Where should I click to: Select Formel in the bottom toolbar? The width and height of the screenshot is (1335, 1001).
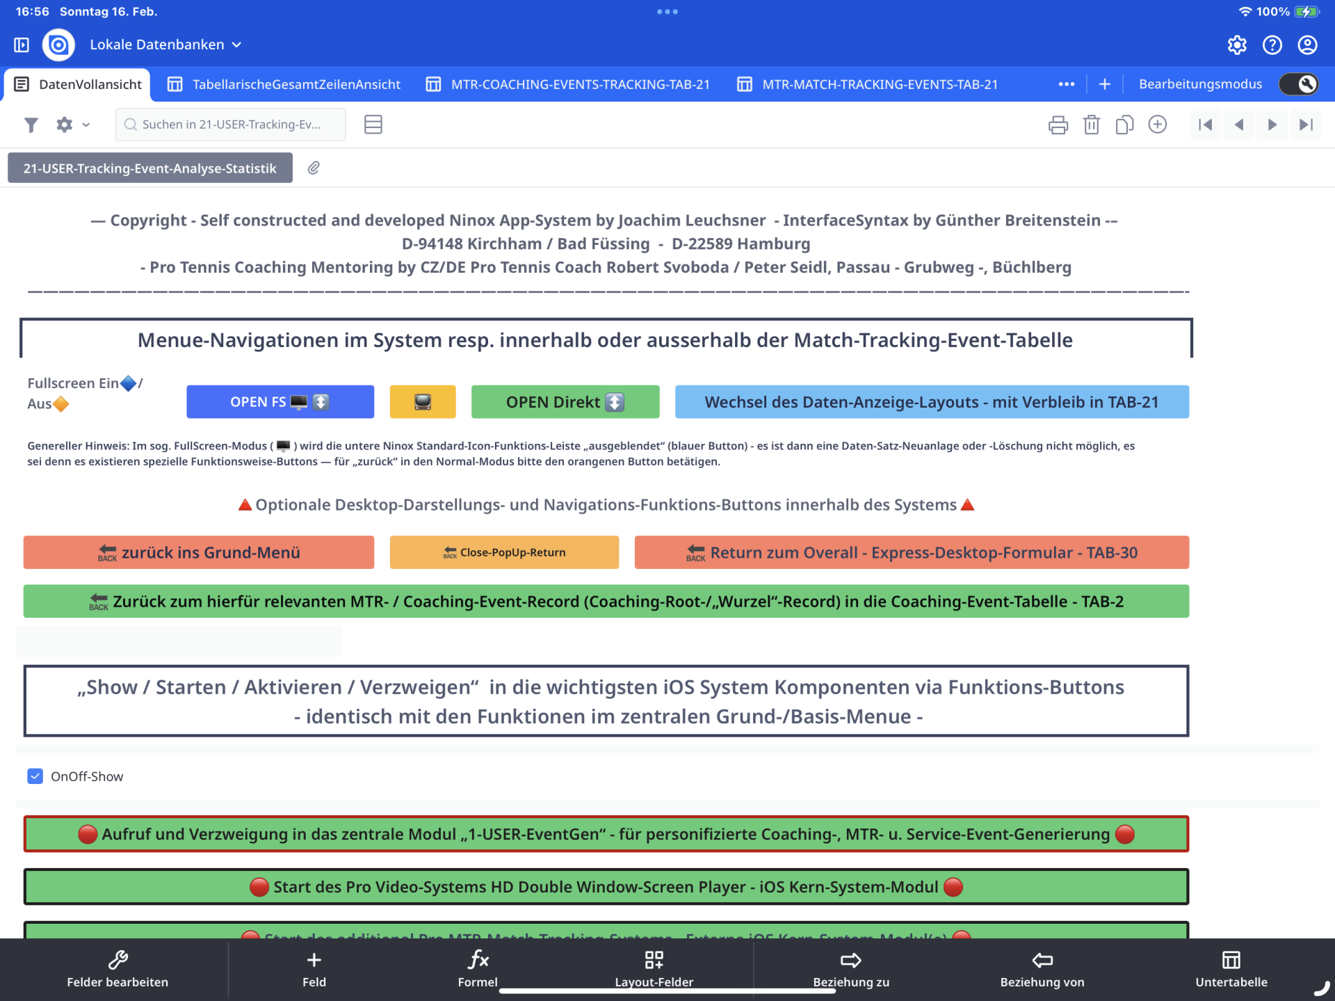click(478, 968)
